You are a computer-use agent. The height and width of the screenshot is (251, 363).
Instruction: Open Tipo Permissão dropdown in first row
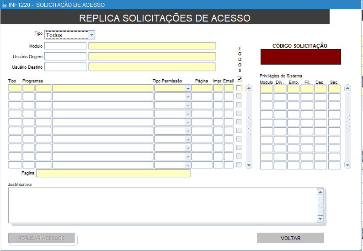(188, 88)
